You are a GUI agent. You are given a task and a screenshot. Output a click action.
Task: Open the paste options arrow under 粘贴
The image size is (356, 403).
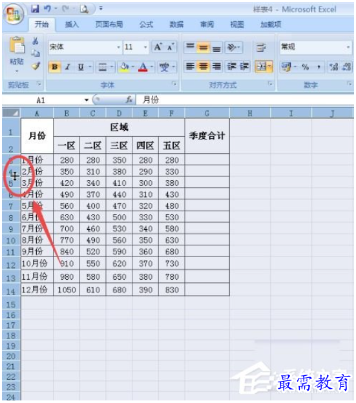(x=17, y=72)
